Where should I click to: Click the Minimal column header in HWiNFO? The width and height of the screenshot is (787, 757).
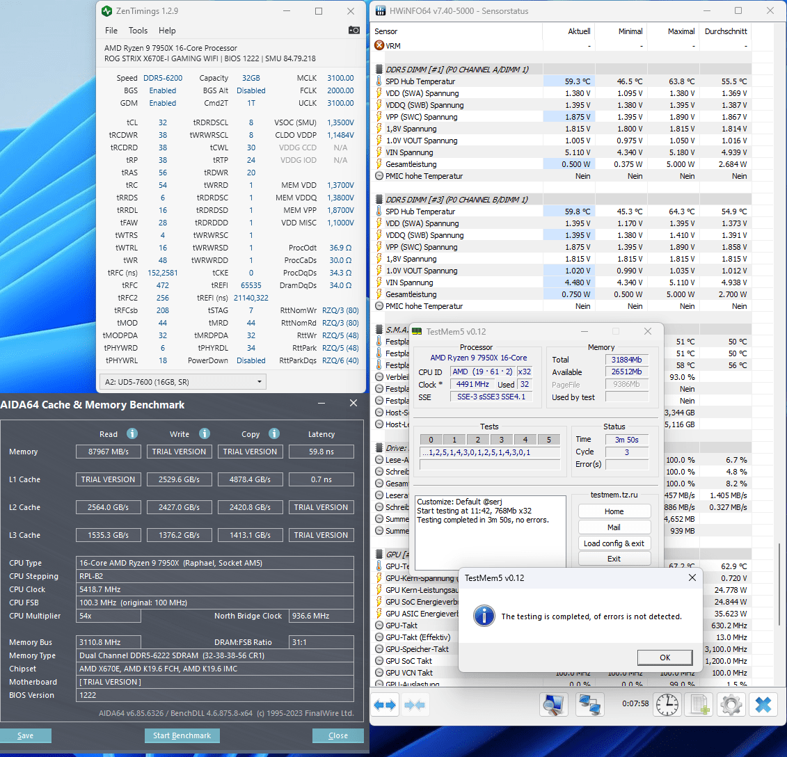pyautogui.click(x=630, y=31)
